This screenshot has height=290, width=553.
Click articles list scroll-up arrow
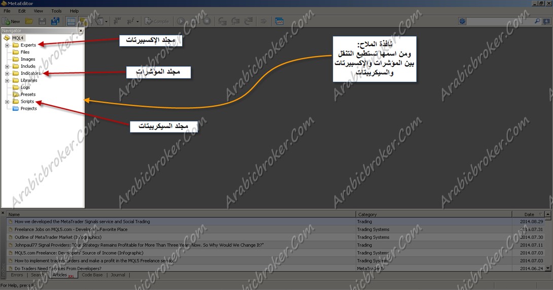(548, 214)
